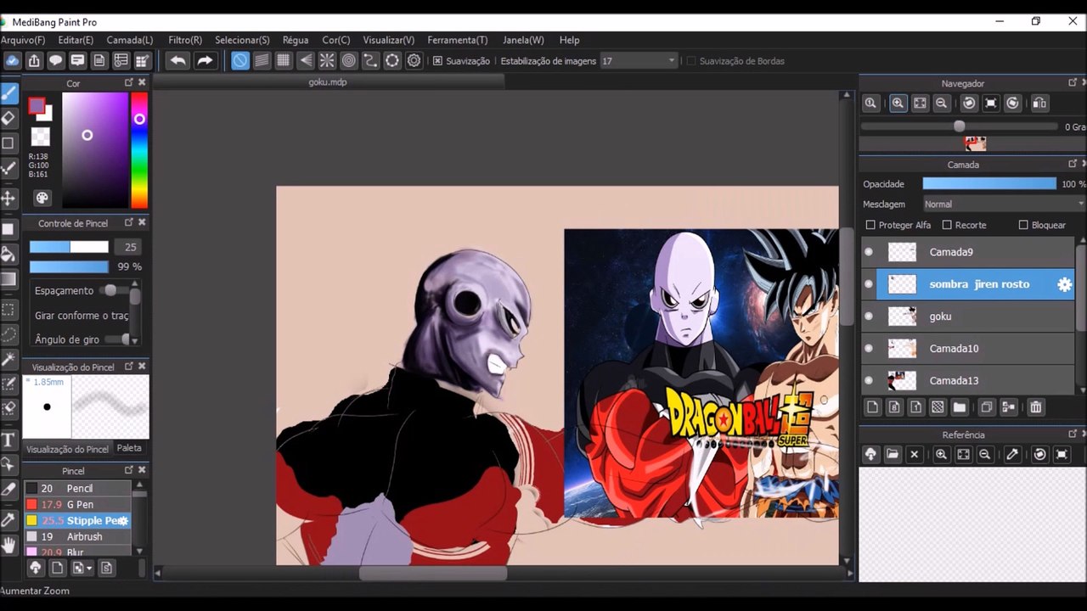The width and height of the screenshot is (1087, 611).
Task: Flip the canvas view in Navigator
Action: [1039, 103]
